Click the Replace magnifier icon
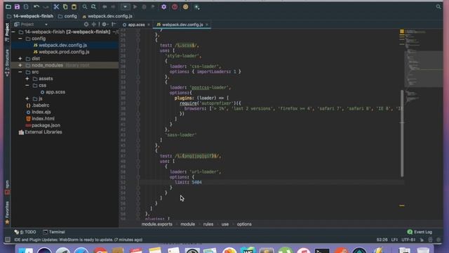Image resolution: width=449 pixels, height=253 pixels. click(93, 6)
